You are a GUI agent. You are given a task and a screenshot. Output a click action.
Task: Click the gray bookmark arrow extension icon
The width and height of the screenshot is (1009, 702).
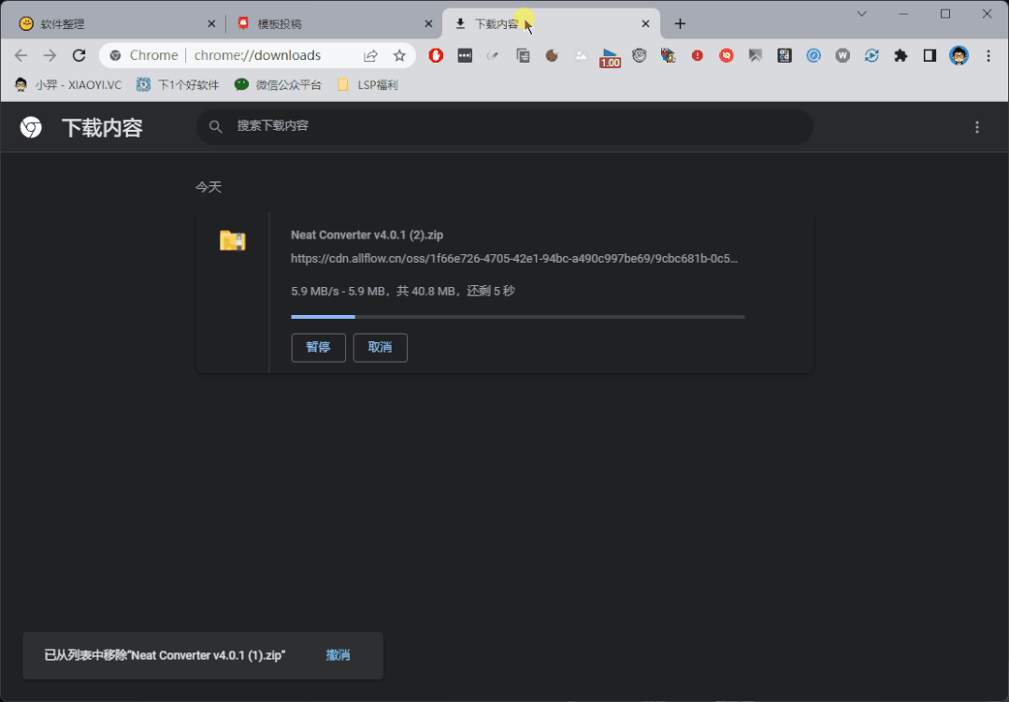(756, 55)
